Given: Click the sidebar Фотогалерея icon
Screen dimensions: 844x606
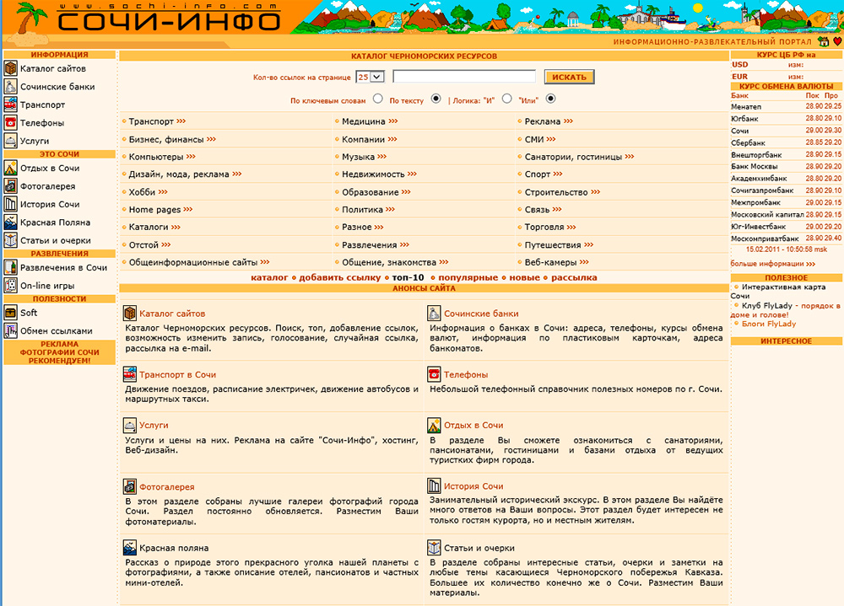Looking at the screenshot, I should click(x=11, y=186).
